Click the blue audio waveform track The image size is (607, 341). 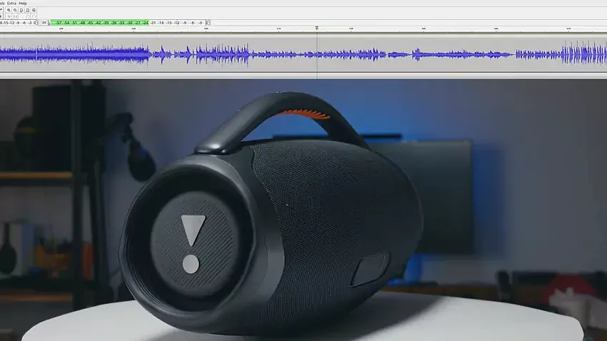tap(303, 54)
